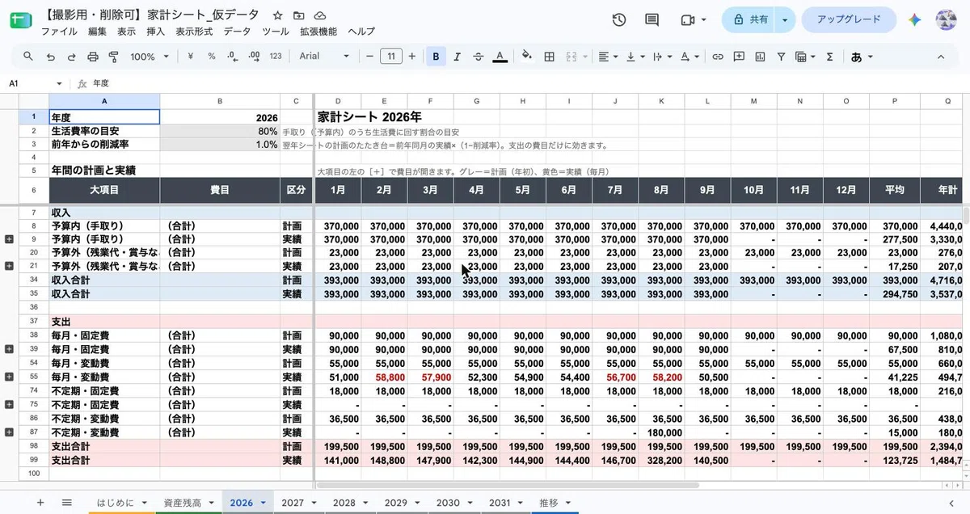Click the A1 name box

coord(36,83)
